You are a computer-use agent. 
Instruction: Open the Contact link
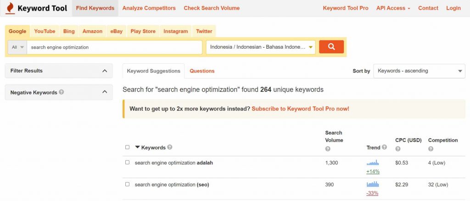pos(428,8)
